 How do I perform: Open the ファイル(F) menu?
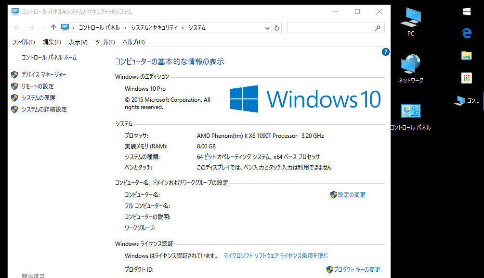tap(24, 42)
